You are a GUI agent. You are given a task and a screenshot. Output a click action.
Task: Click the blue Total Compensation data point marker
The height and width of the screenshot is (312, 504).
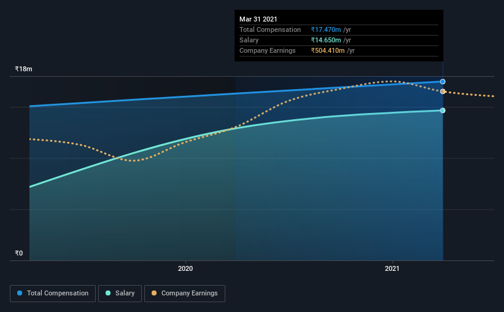[x=443, y=82]
